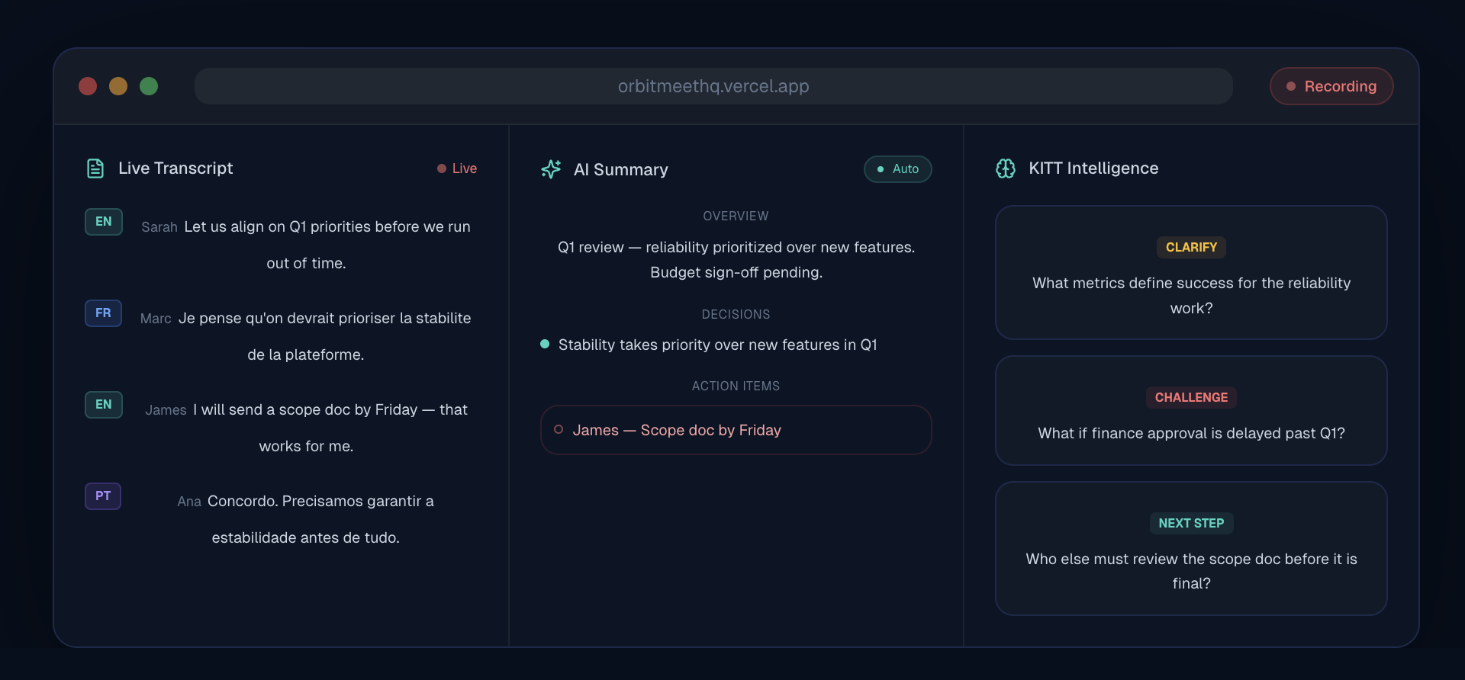The image size is (1465, 680).
Task: Click the EN badge beside Sarah's message
Action: (104, 222)
